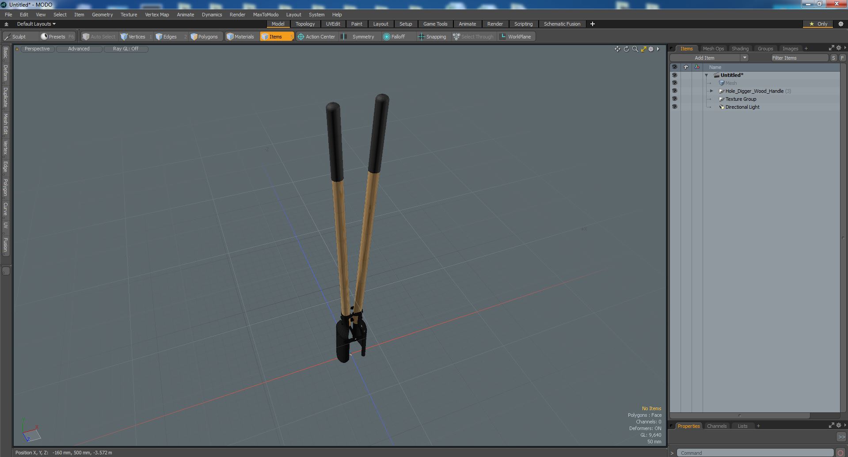Image resolution: width=848 pixels, height=457 pixels.
Task: Switch to Vertices selection mode
Action: point(137,37)
